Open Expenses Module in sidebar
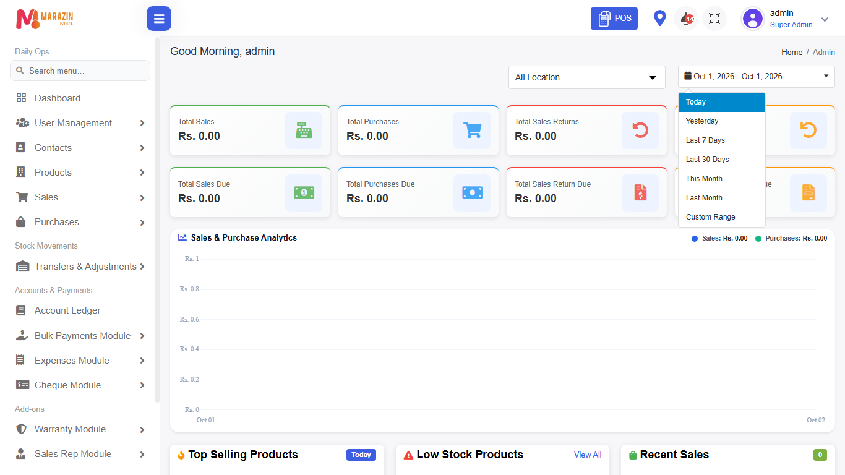Screen dimensions: 845x475 (80, 361)
